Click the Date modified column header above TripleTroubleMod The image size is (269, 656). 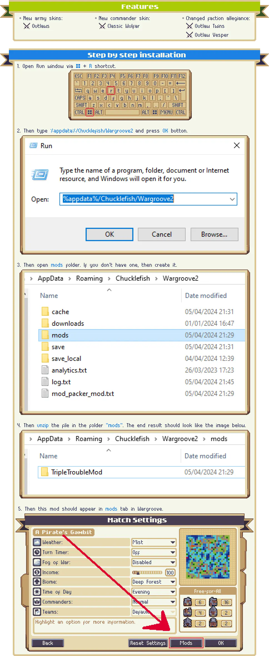point(205,456)
